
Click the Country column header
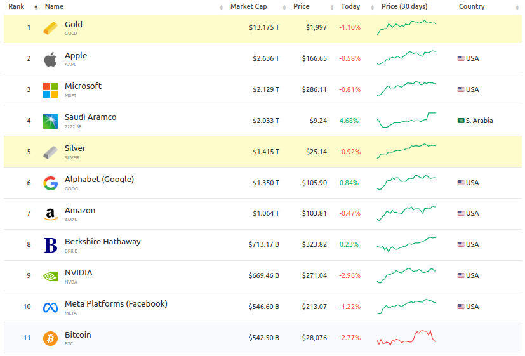[472, 7]
